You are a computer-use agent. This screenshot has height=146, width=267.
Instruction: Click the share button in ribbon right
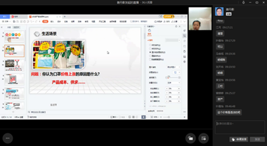[x=174, y=22]
